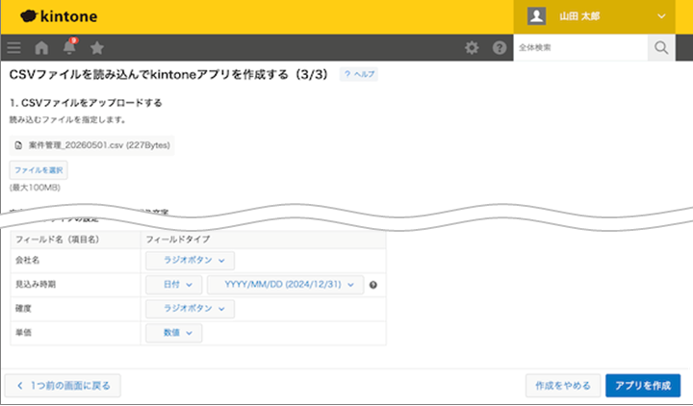The height and width of the screenshot is (406, 693).
Task: Click the help question mark icon in toolbar
Action: pyautogui.click(x=500, y=48)
